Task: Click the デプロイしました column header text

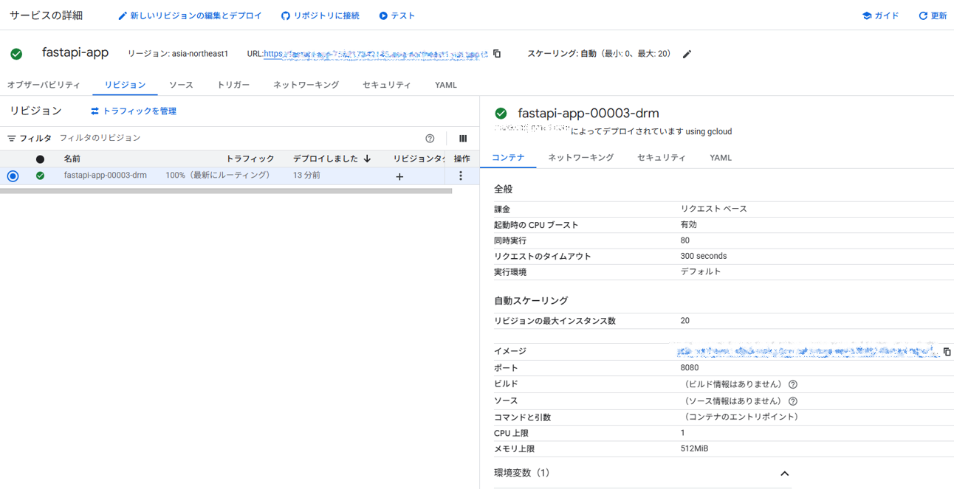Action: point(326,159)
